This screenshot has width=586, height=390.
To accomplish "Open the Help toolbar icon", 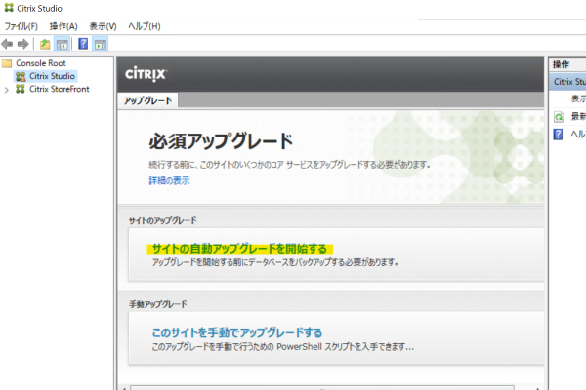I will (83, 44).
